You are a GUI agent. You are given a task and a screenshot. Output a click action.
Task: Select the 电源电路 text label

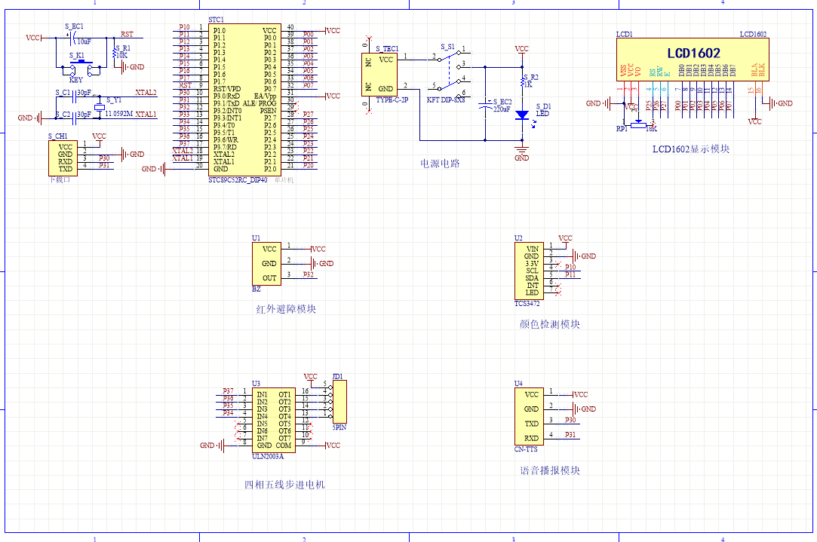pyautogui.click(x=440, y=164)
